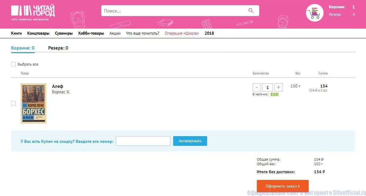Click the magnifier search icon

pyautogui.click(x=251, y=11)
